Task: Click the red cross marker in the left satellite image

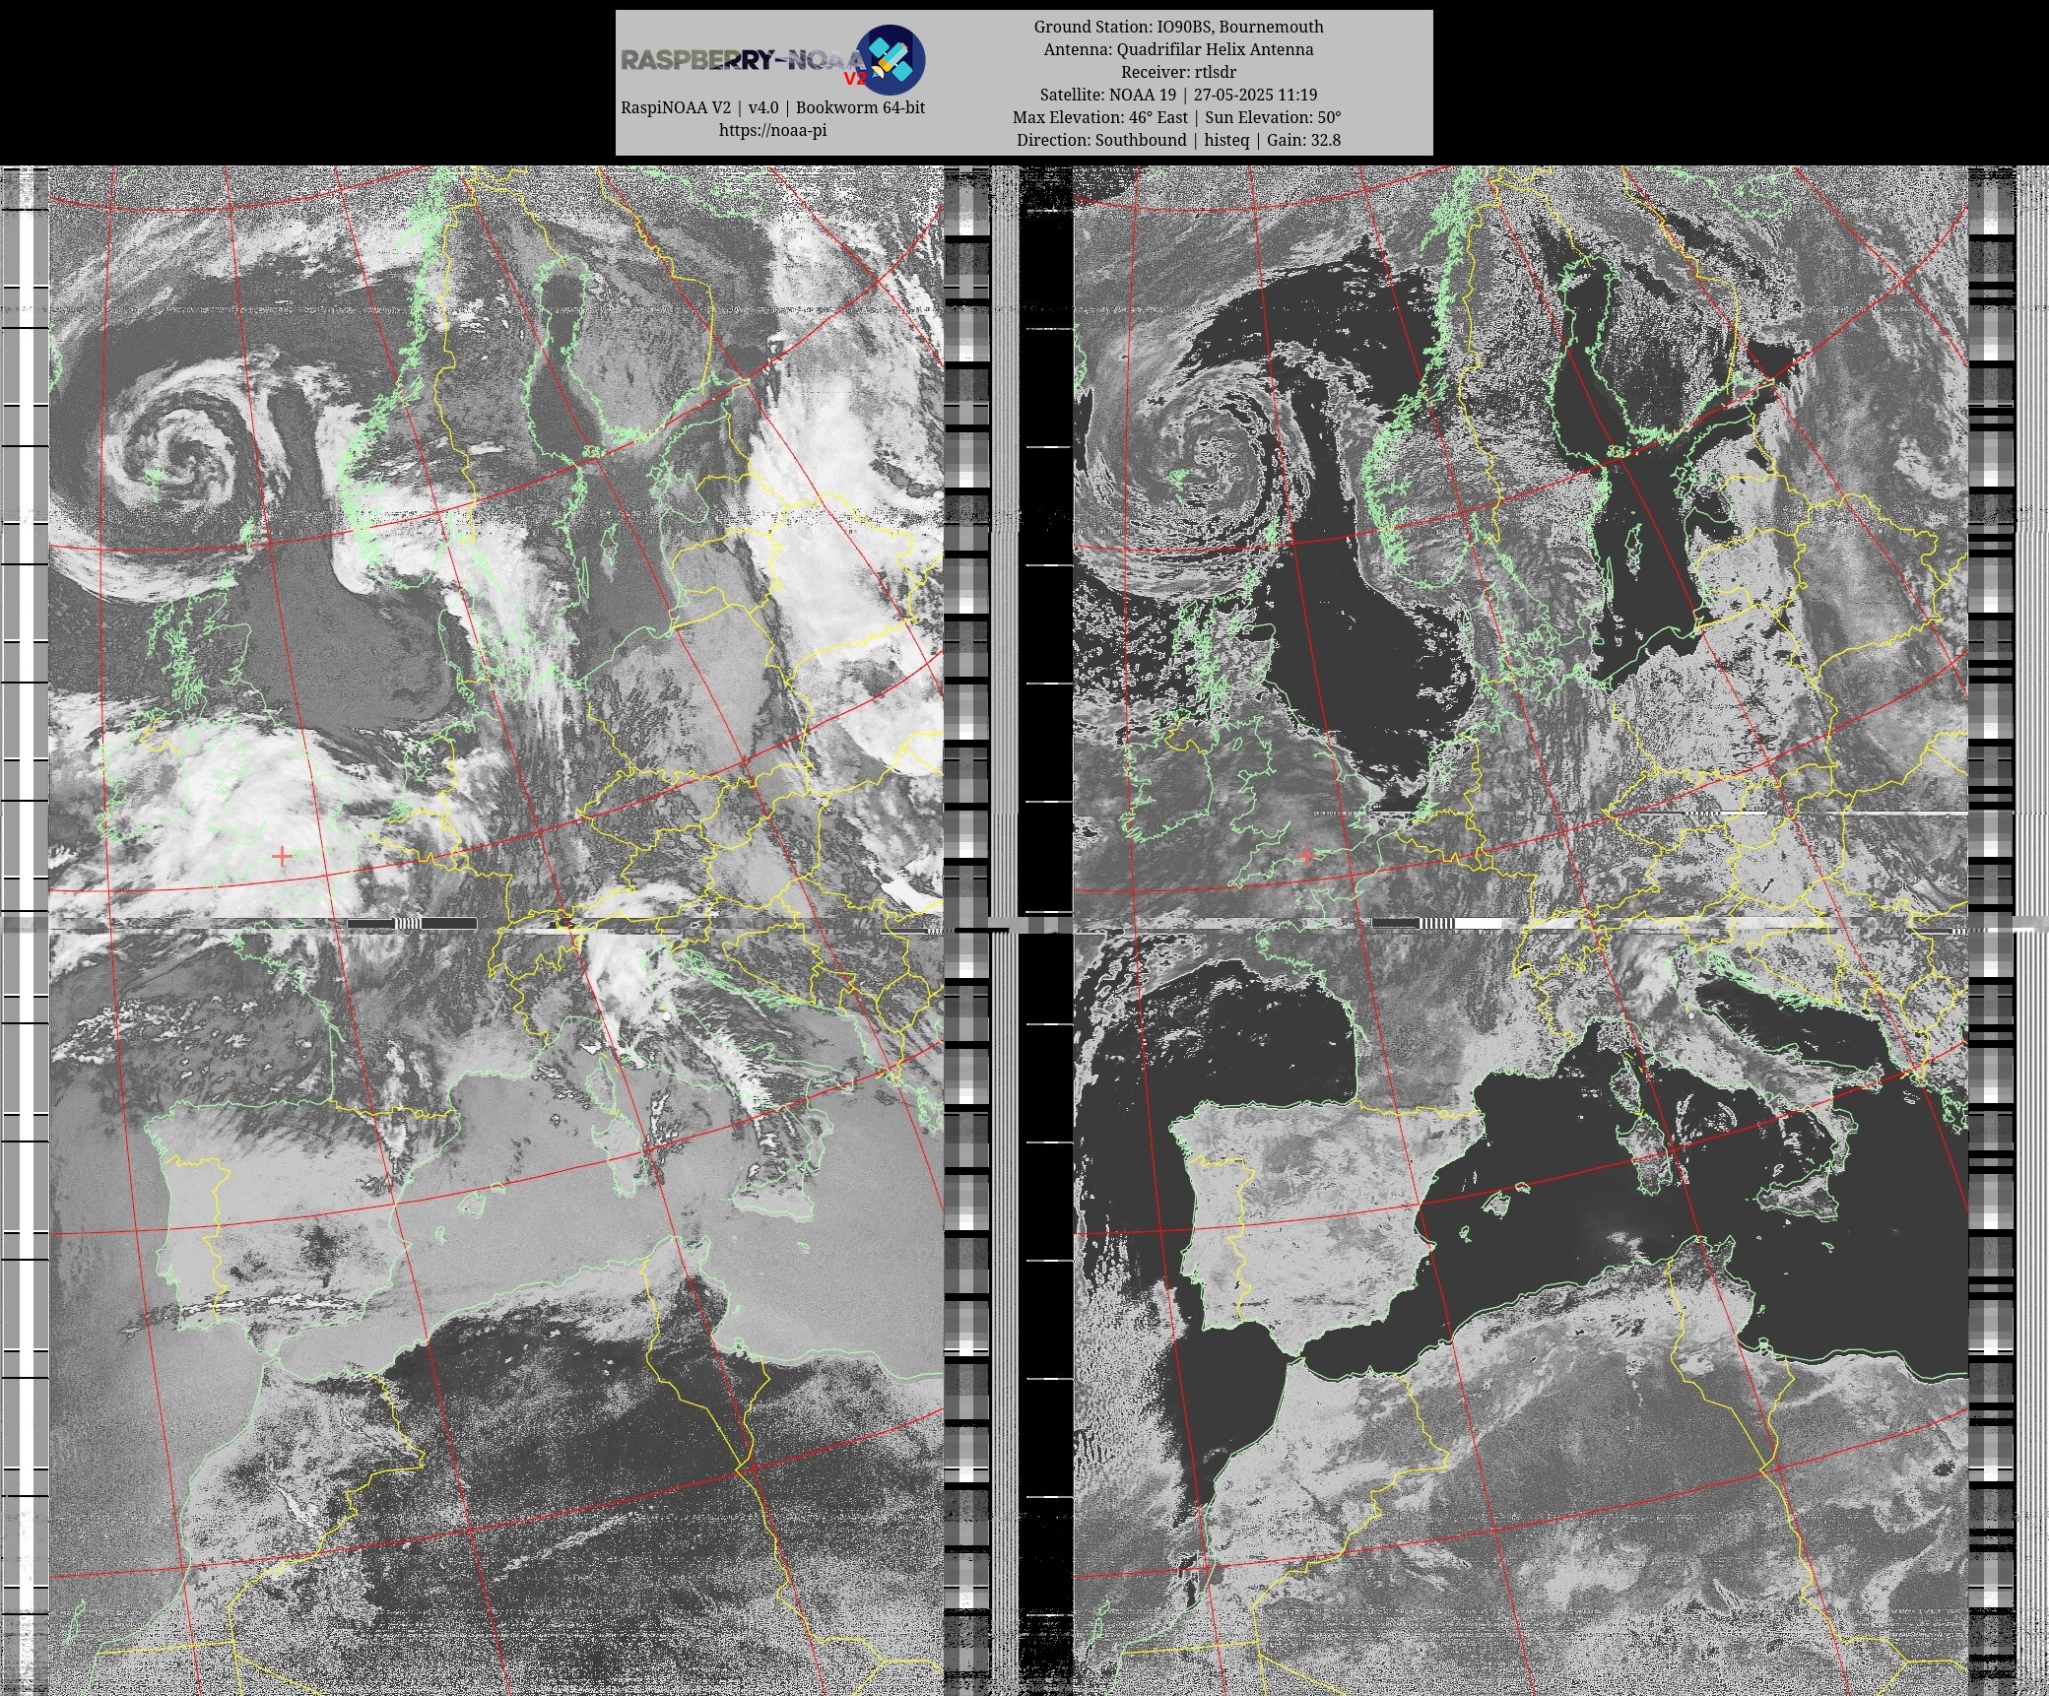Action: pos(282,856)
